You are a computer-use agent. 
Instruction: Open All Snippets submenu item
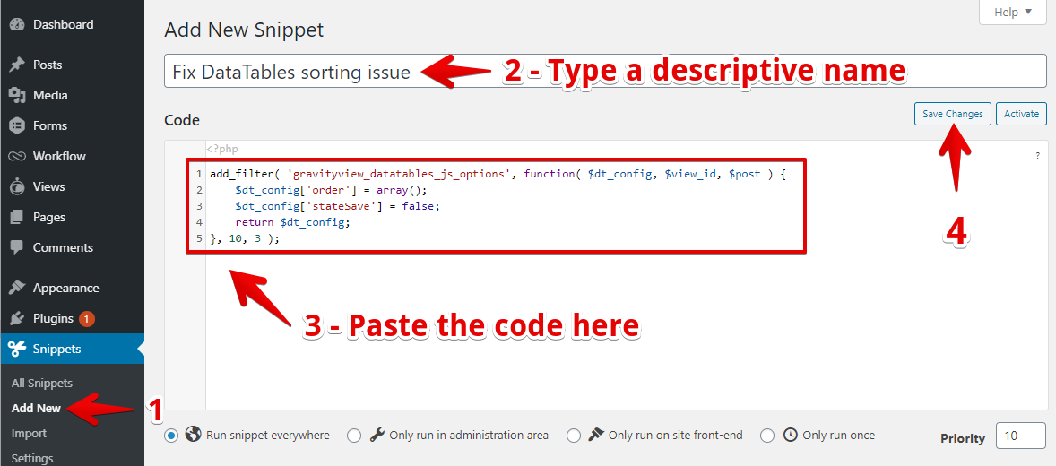pos(42,384)
